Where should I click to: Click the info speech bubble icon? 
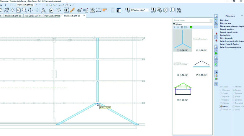pos(172,10)
